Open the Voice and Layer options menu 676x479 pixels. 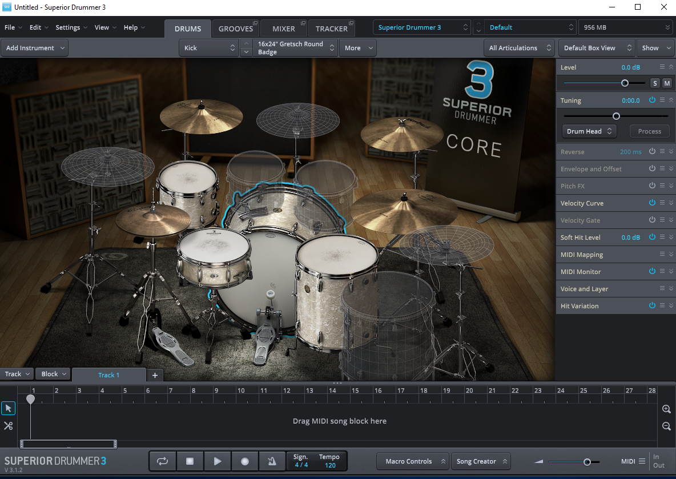pyautogui.click(x=662, y=288)
